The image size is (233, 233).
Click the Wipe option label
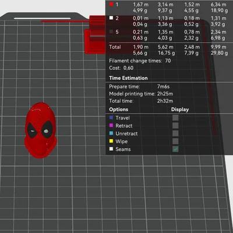pos(122,142)
